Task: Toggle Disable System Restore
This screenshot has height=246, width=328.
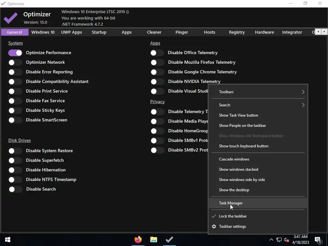Action: click(x=15, y=151)
